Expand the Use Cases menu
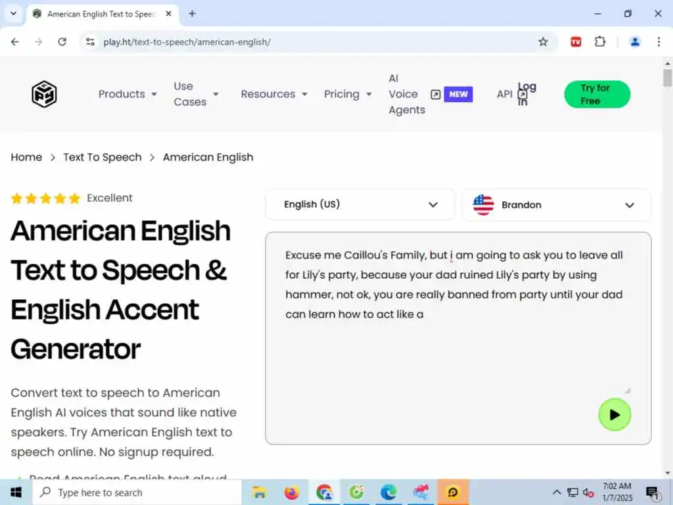 196,94
